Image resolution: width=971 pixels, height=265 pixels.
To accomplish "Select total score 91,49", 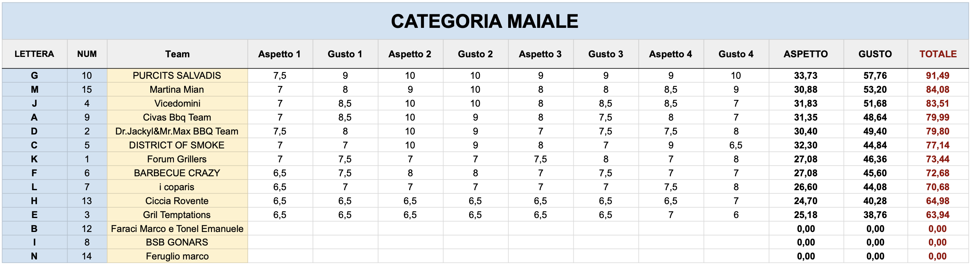I will [938, 76].
